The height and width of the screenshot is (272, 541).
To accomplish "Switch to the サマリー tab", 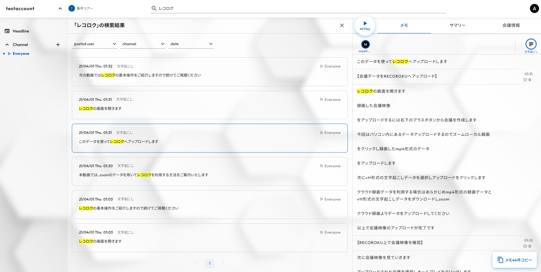I will pyautogui.click(x=458, y=25).
